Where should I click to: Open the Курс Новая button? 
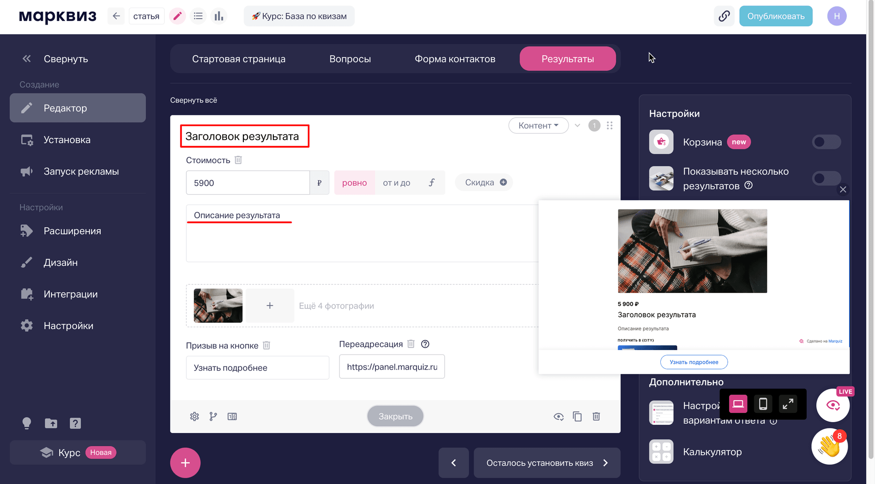(x=77, y=453)
